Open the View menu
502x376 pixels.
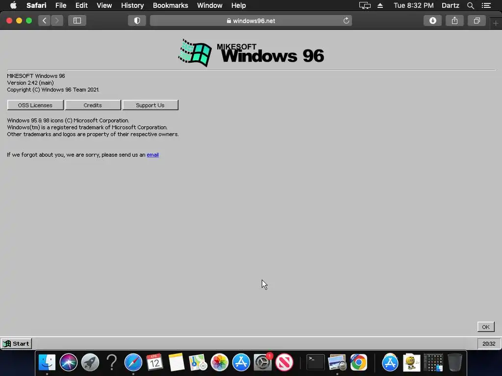point(104,5)
